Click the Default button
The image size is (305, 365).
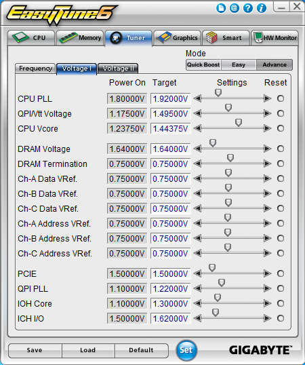point(141,350)
